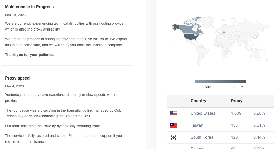Open the South Korea country link

pos(202,137)
